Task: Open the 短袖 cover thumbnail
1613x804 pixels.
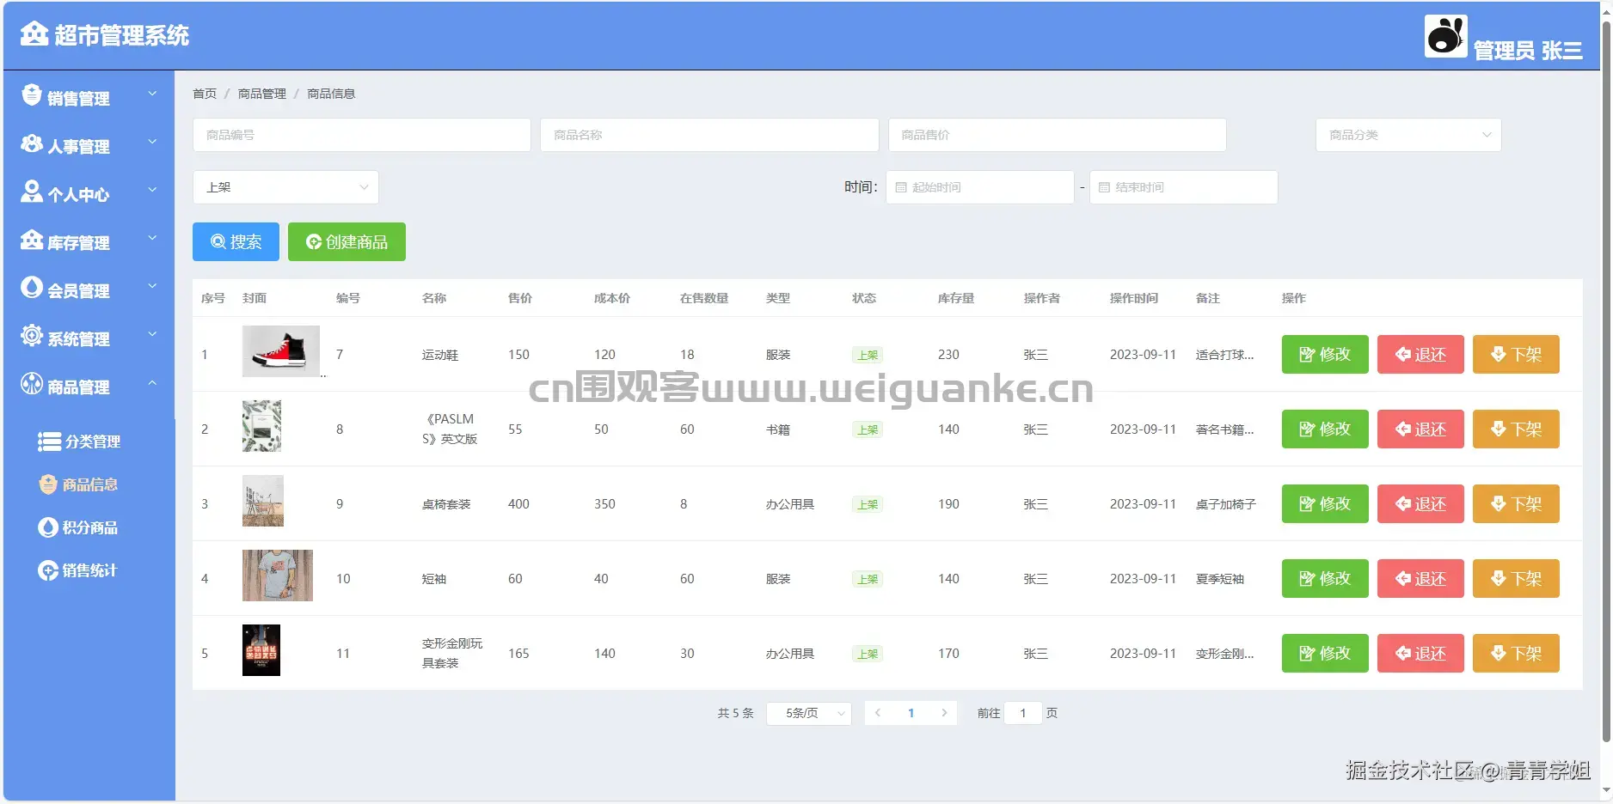Action: click(x=278, y=576)
